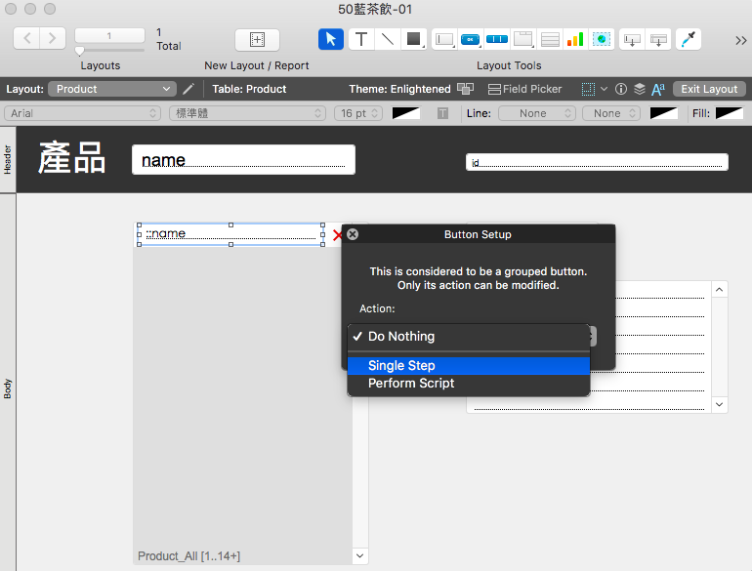Select the pointer selection tool

331,39
